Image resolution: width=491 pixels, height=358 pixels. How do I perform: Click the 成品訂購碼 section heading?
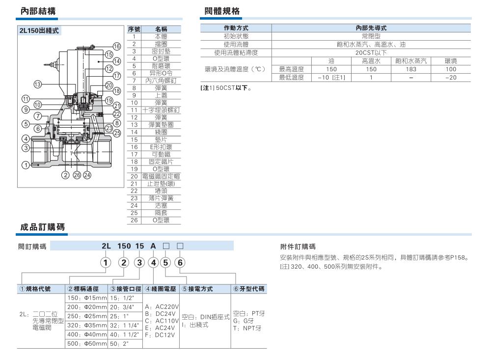(x=41, y=227)
